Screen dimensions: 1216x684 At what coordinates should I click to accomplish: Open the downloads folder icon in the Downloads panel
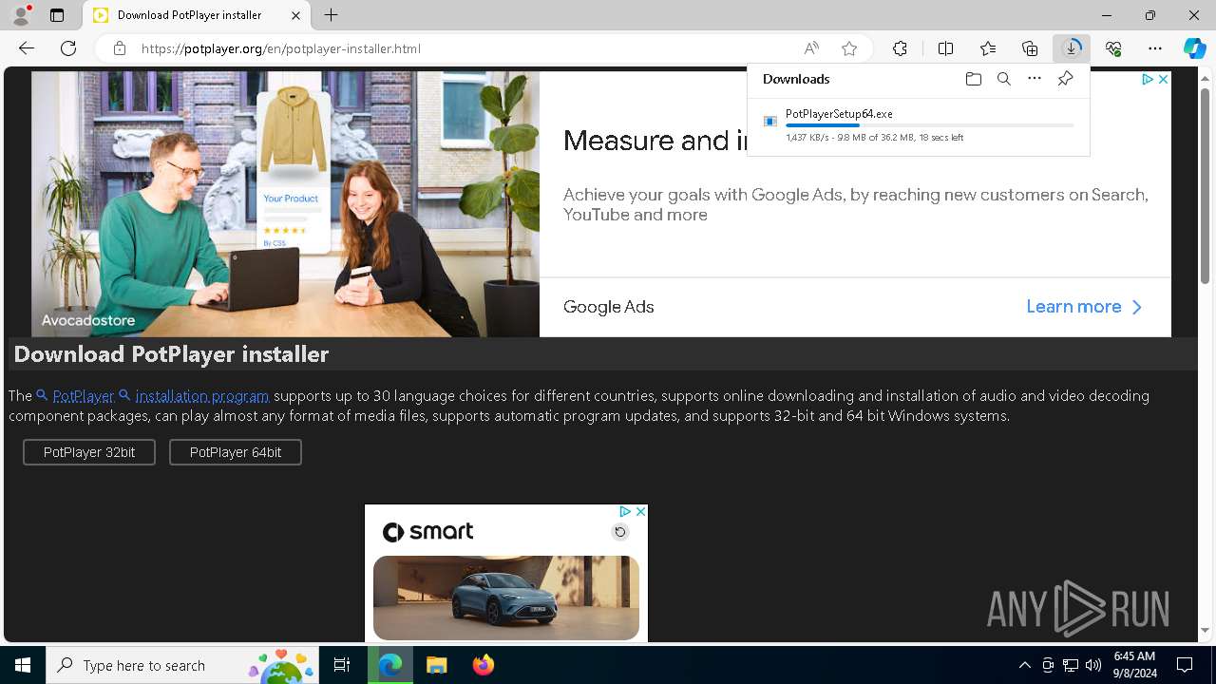(973, 79)
